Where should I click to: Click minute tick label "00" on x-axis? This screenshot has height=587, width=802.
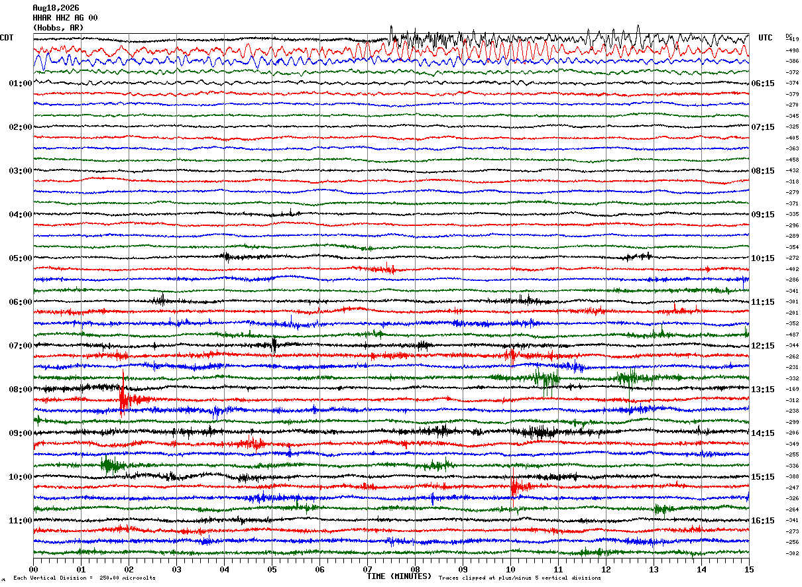[x=33, y=569]
